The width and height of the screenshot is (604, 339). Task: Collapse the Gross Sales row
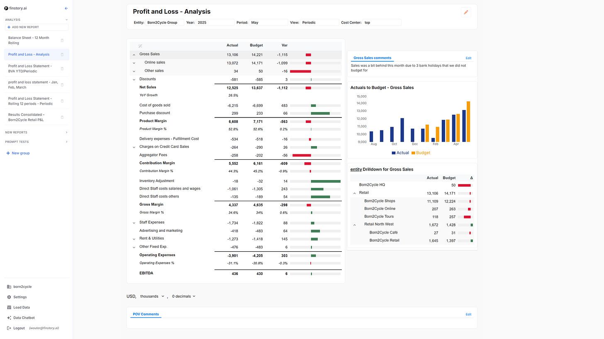tap(134, 55)
